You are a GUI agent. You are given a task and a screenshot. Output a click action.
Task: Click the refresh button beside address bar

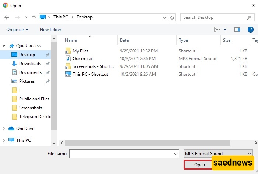tap(172, 17)
